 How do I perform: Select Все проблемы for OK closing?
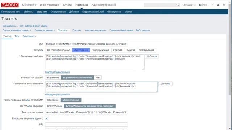54,106
